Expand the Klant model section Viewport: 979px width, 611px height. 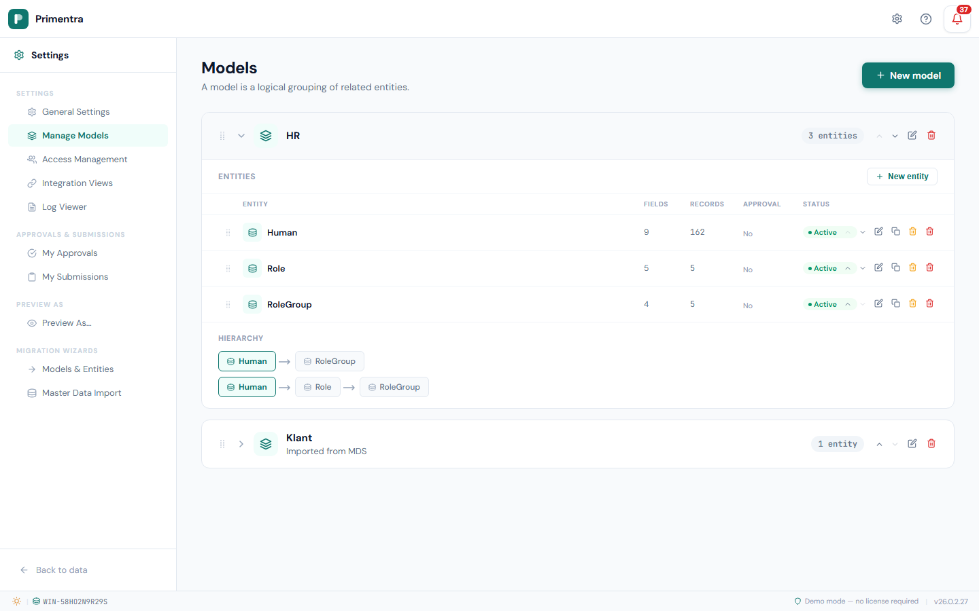[241, 443]
